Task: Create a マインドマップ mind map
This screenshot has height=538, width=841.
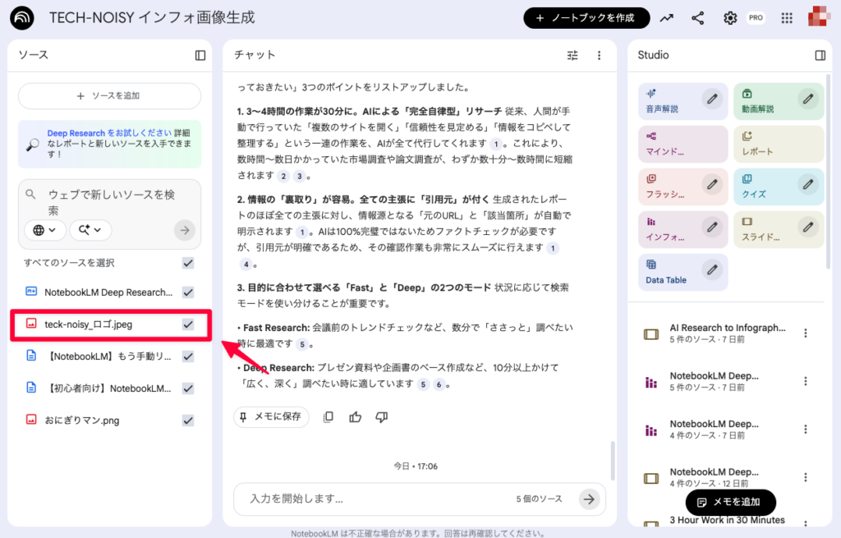Action: (x=672, y=143)
